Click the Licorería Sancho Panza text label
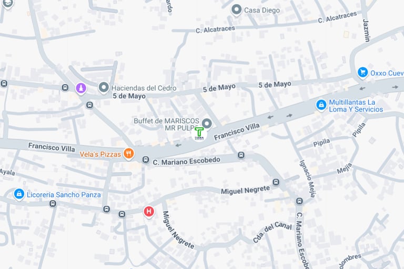 [64, 195]
